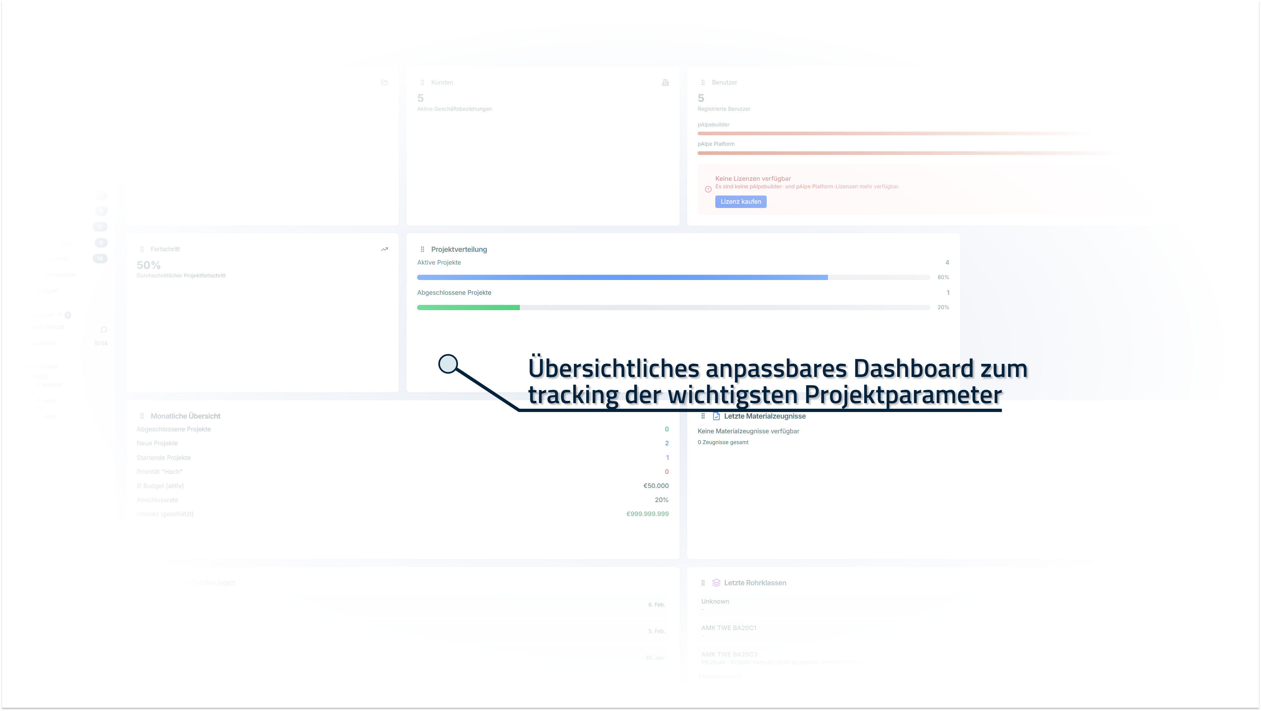Click the sidebar item with badge 15
Screen dimensions: 1261x711
click(x=100, y=227)
